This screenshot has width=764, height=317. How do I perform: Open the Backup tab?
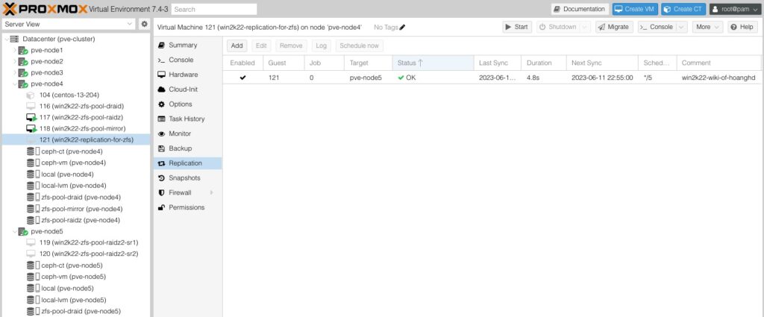187,148
